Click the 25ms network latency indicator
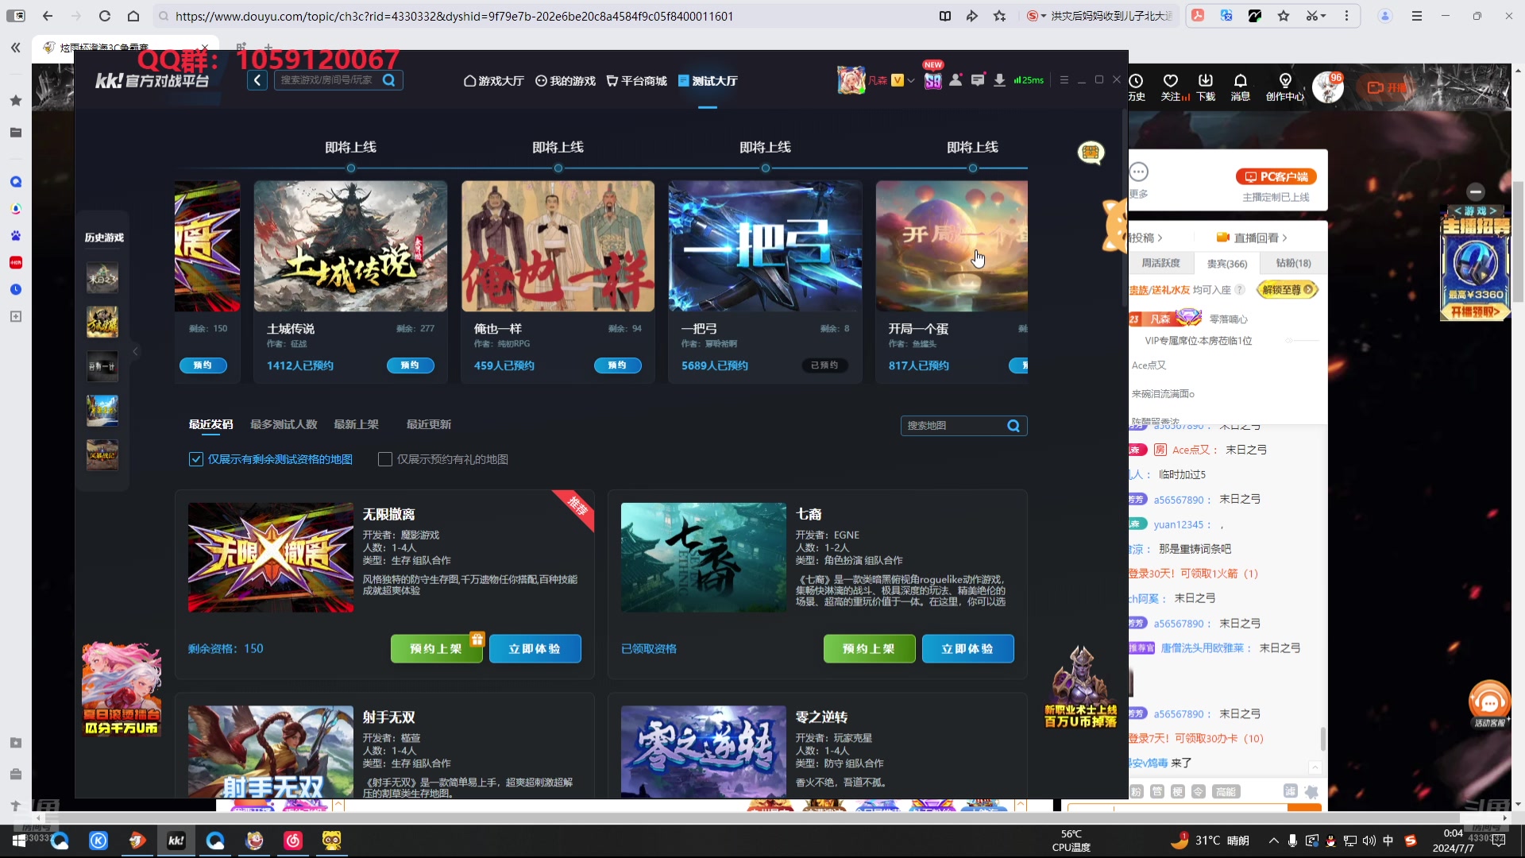1525x858 pixels. click(x=1029, y=80)
